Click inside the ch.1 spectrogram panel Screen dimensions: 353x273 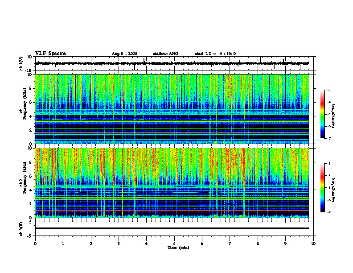tap(172, 109)
